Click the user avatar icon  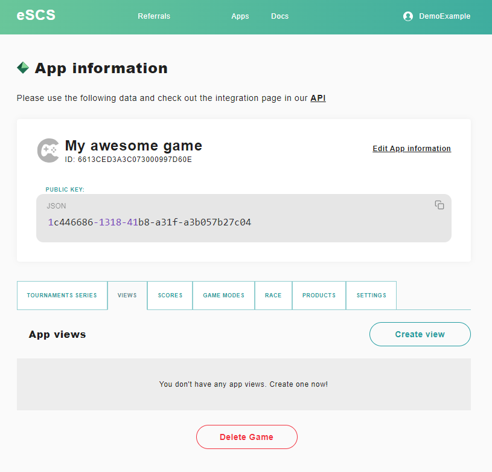(408, 16)
